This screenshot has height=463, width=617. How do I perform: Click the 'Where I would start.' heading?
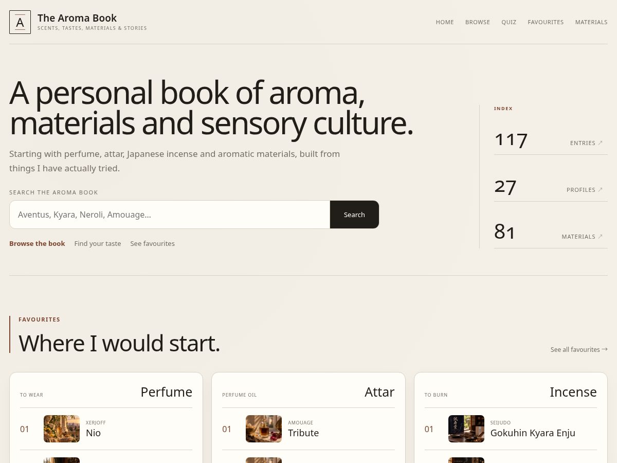pos(119,343)
